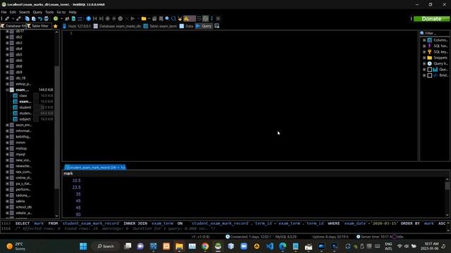Click the last icon in the main toolbar

coord(218,19)
